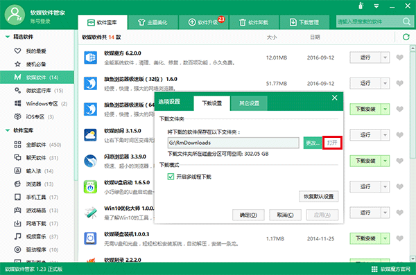Toggle 开启多线程下载 checkbox
416x275 pixels.
tap(171, 177)
